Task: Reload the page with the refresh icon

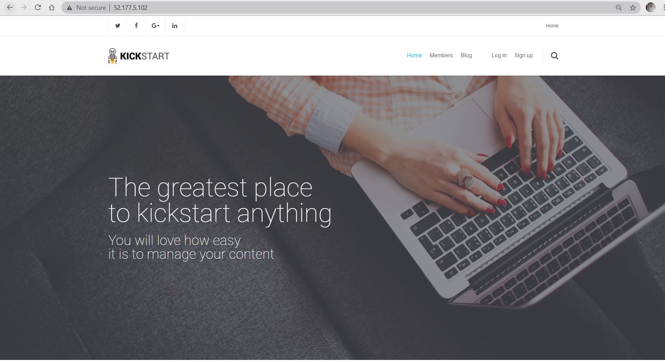Action: [x=38, y=7]
